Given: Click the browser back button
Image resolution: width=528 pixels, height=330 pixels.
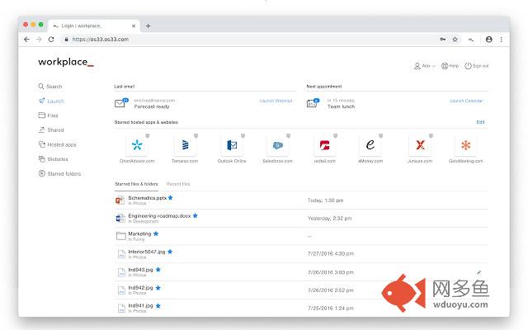Looking at the screenshot, I should pos(26,40).
